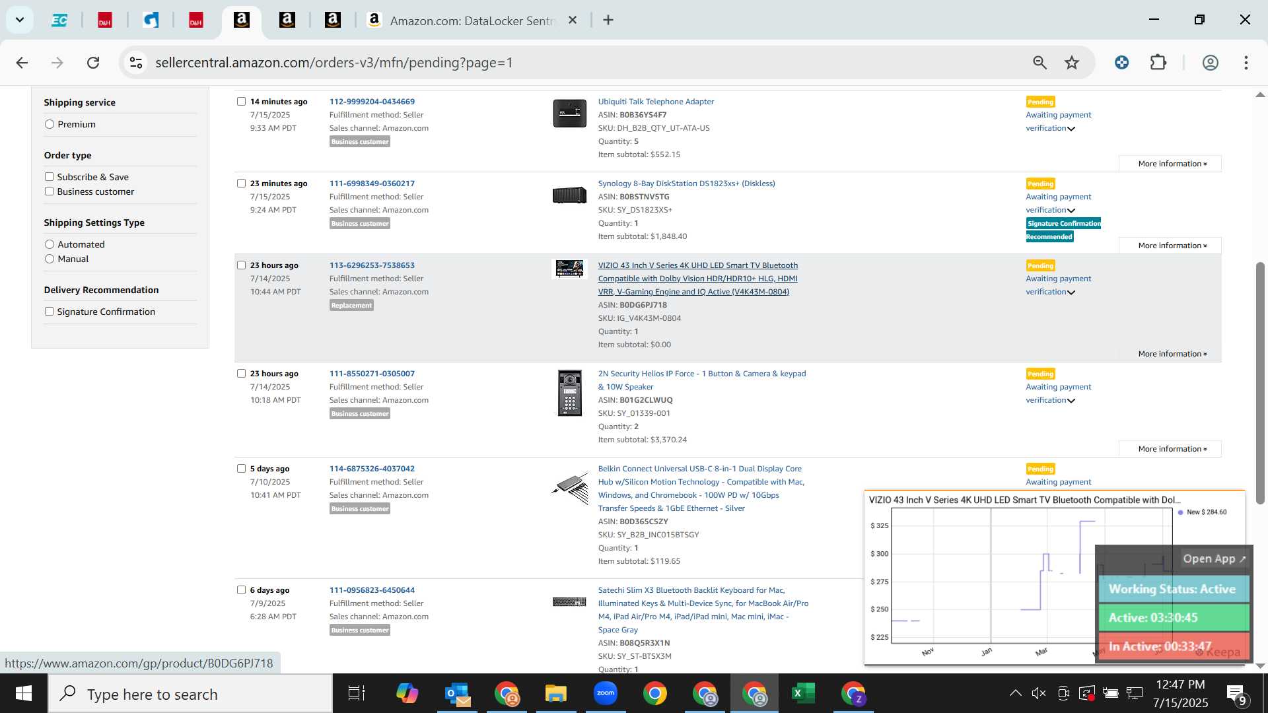Click the Seller Central URL address field

[334, 63]
